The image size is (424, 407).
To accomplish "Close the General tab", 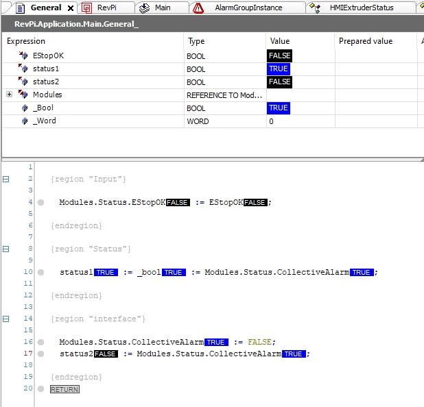I will pyautogui.click(x=70, y=8).
